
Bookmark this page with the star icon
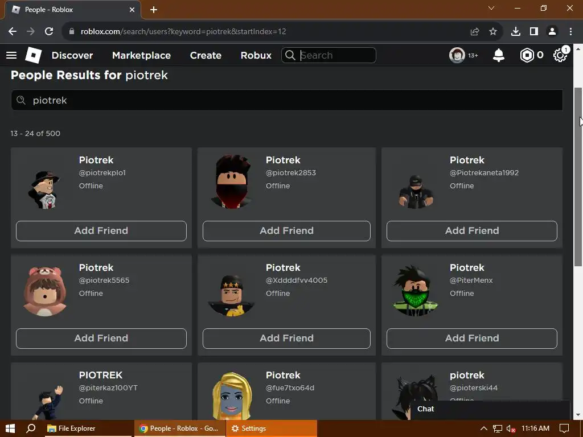pyautogui.click(x=493, y=32)
